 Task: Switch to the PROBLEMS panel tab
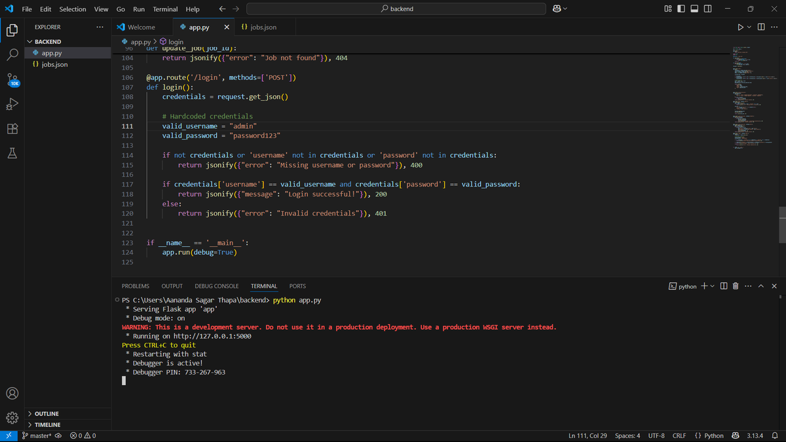(x=136, y=286)
